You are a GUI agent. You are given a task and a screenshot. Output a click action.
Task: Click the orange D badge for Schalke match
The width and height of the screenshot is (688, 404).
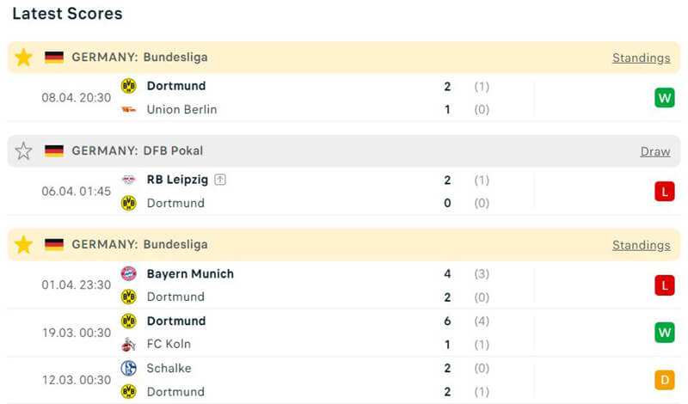click(x=664, y=379)
